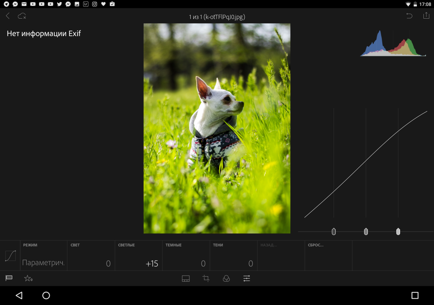Undo the last edit with the top undo arrow

409,16
